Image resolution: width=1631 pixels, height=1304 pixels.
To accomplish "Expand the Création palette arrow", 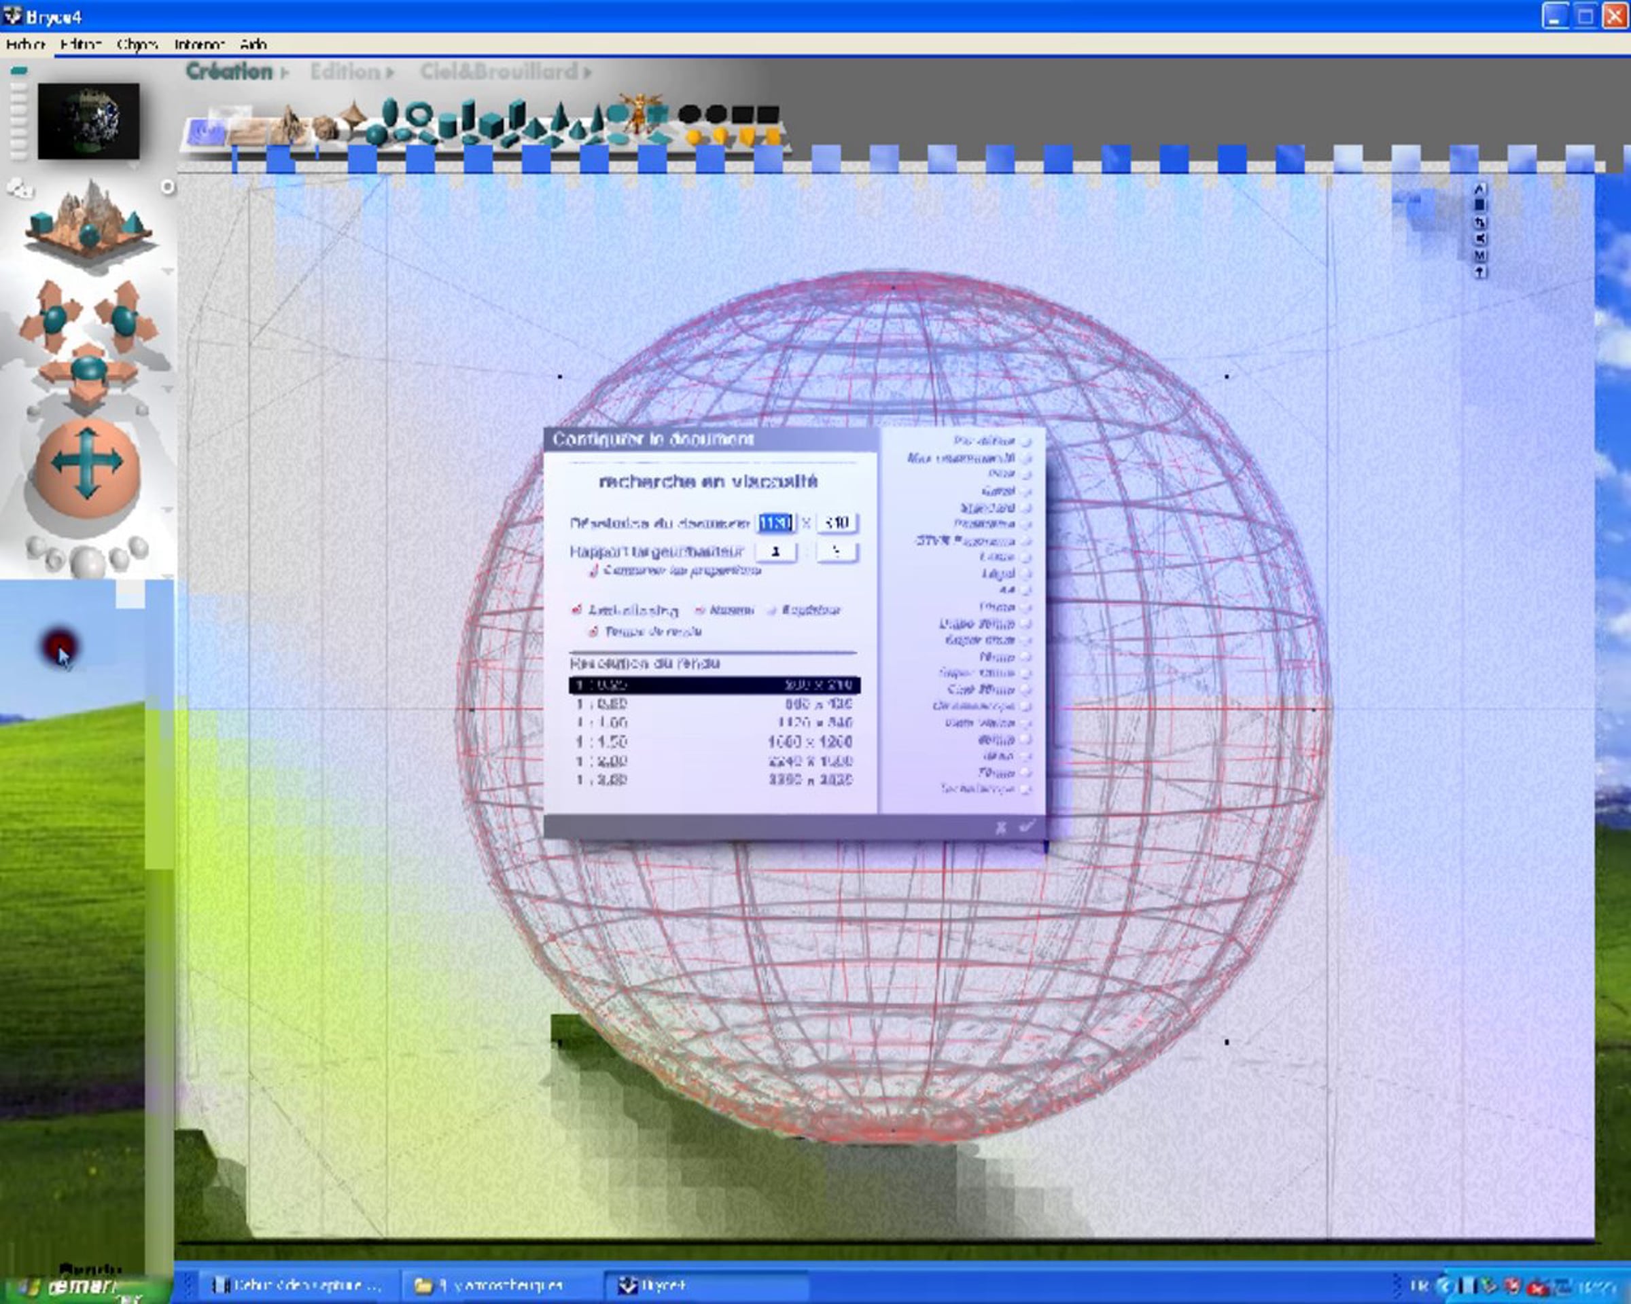I will 285,73.
